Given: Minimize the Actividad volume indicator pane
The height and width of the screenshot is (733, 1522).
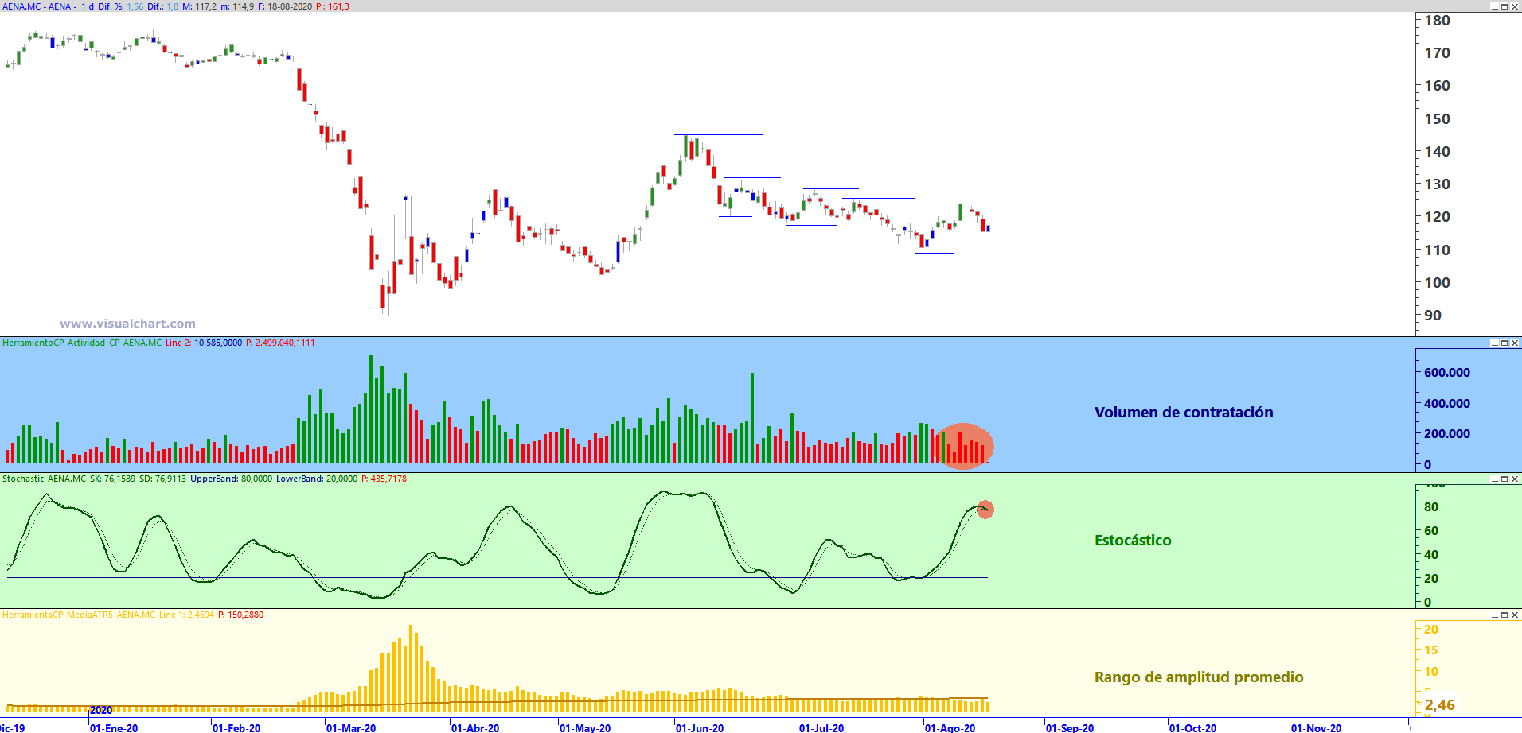Looking at the screenshot, I should pyautogui.click(x=1494, y=343).
